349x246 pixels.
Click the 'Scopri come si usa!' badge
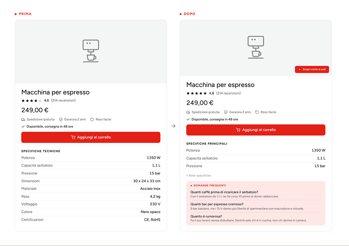point(312,70)
